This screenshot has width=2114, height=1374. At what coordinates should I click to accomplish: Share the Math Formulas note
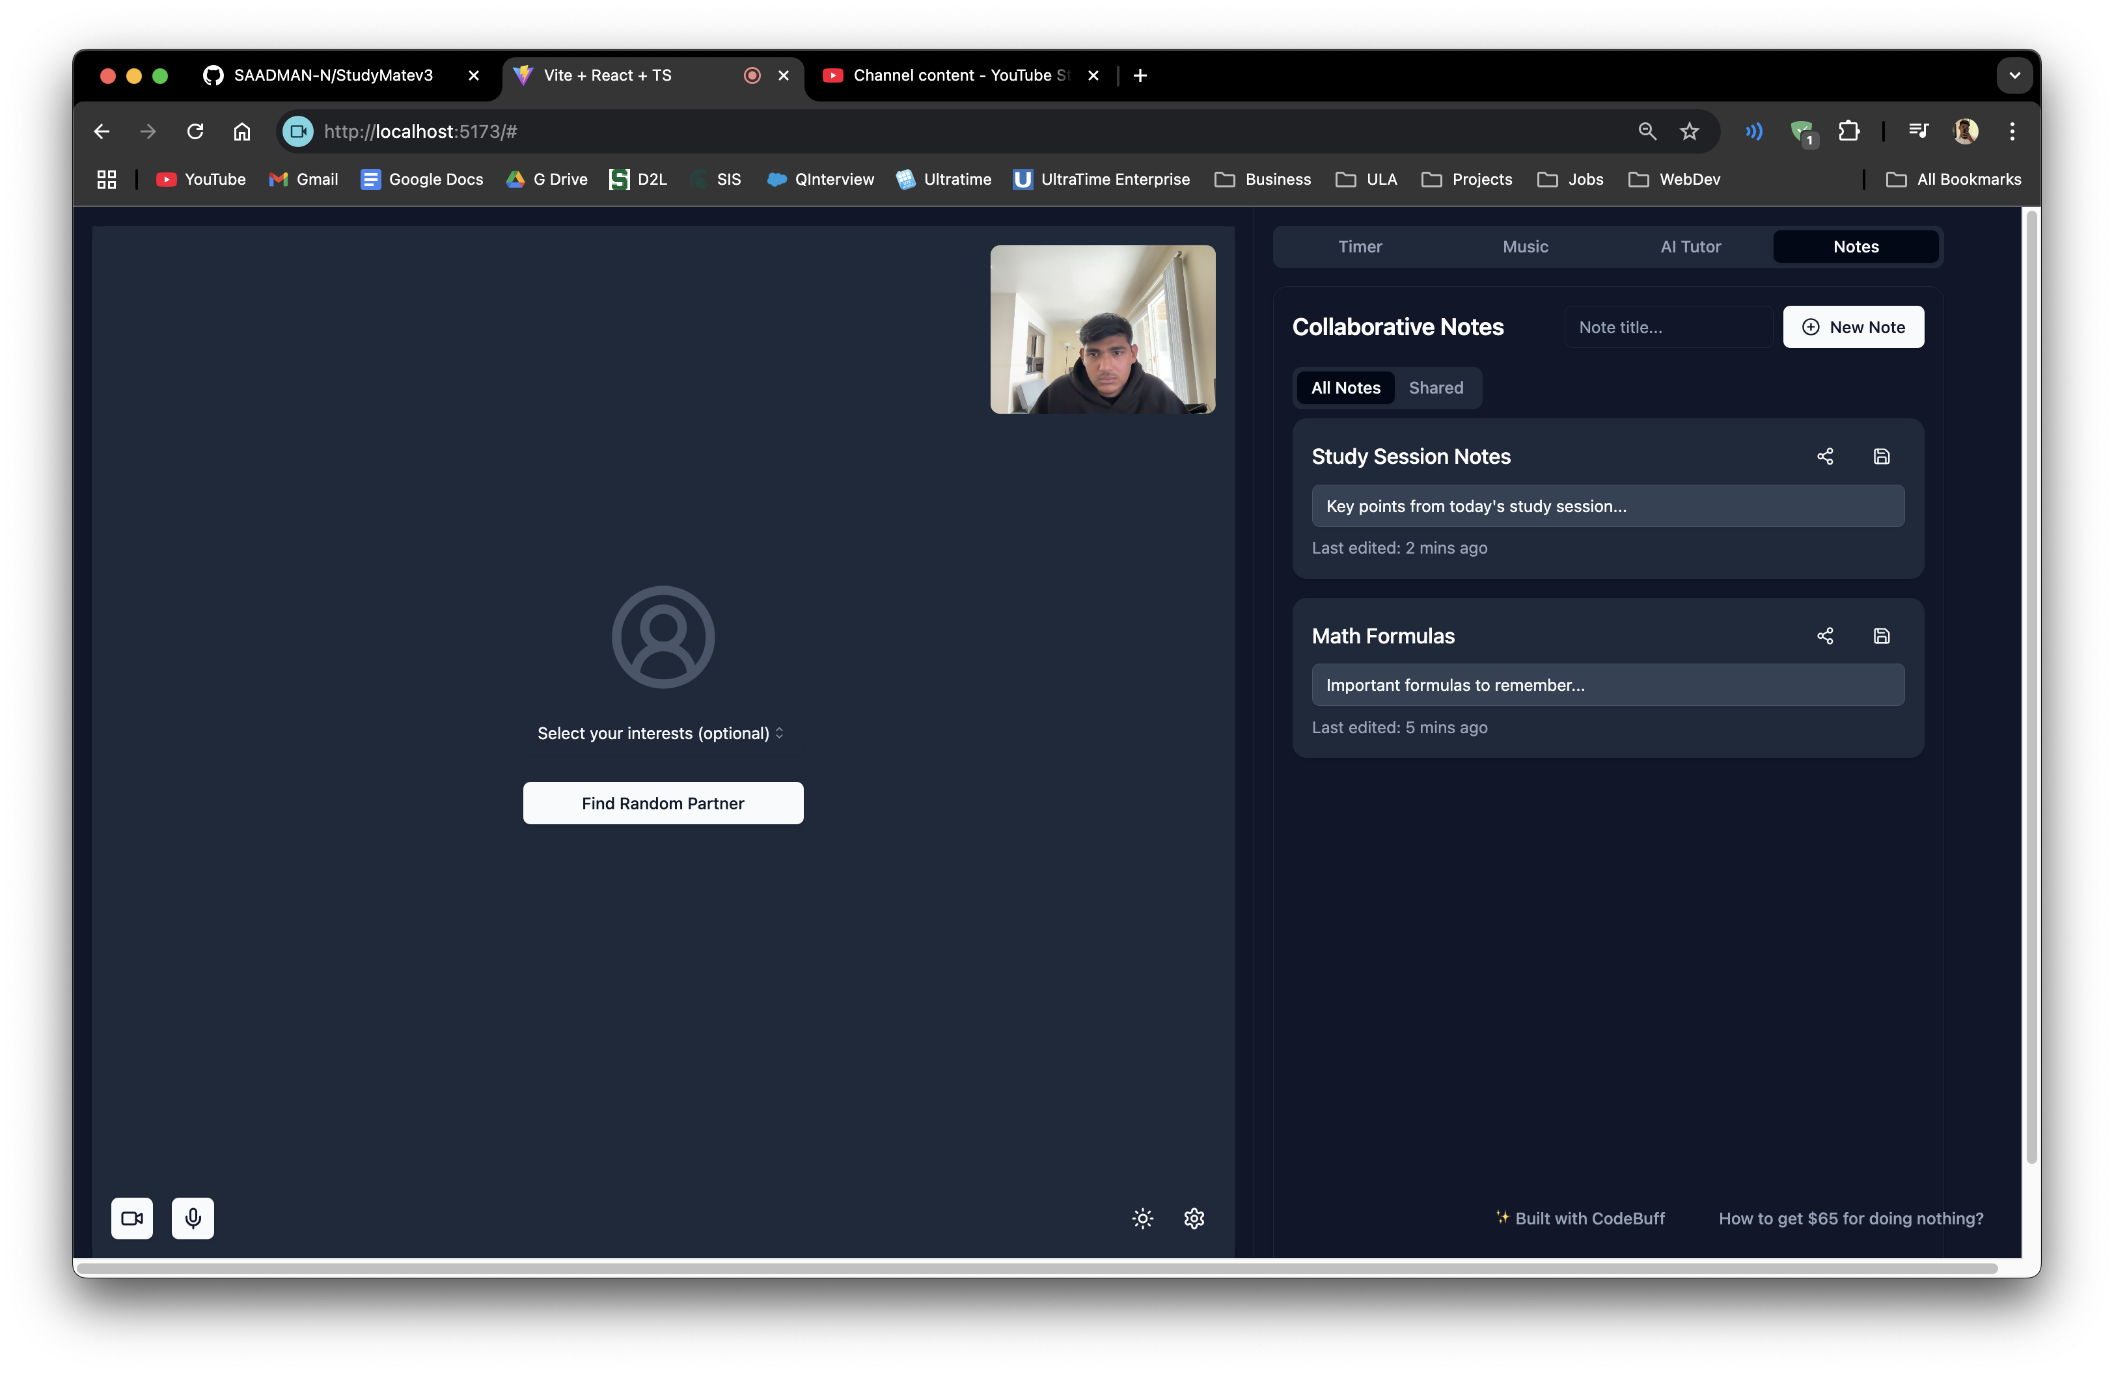click(1824, 636)
